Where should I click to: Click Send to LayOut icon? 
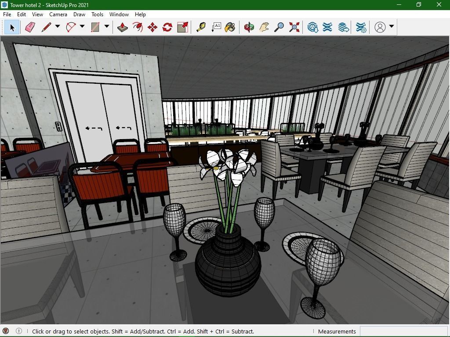[x=343, y=27]
